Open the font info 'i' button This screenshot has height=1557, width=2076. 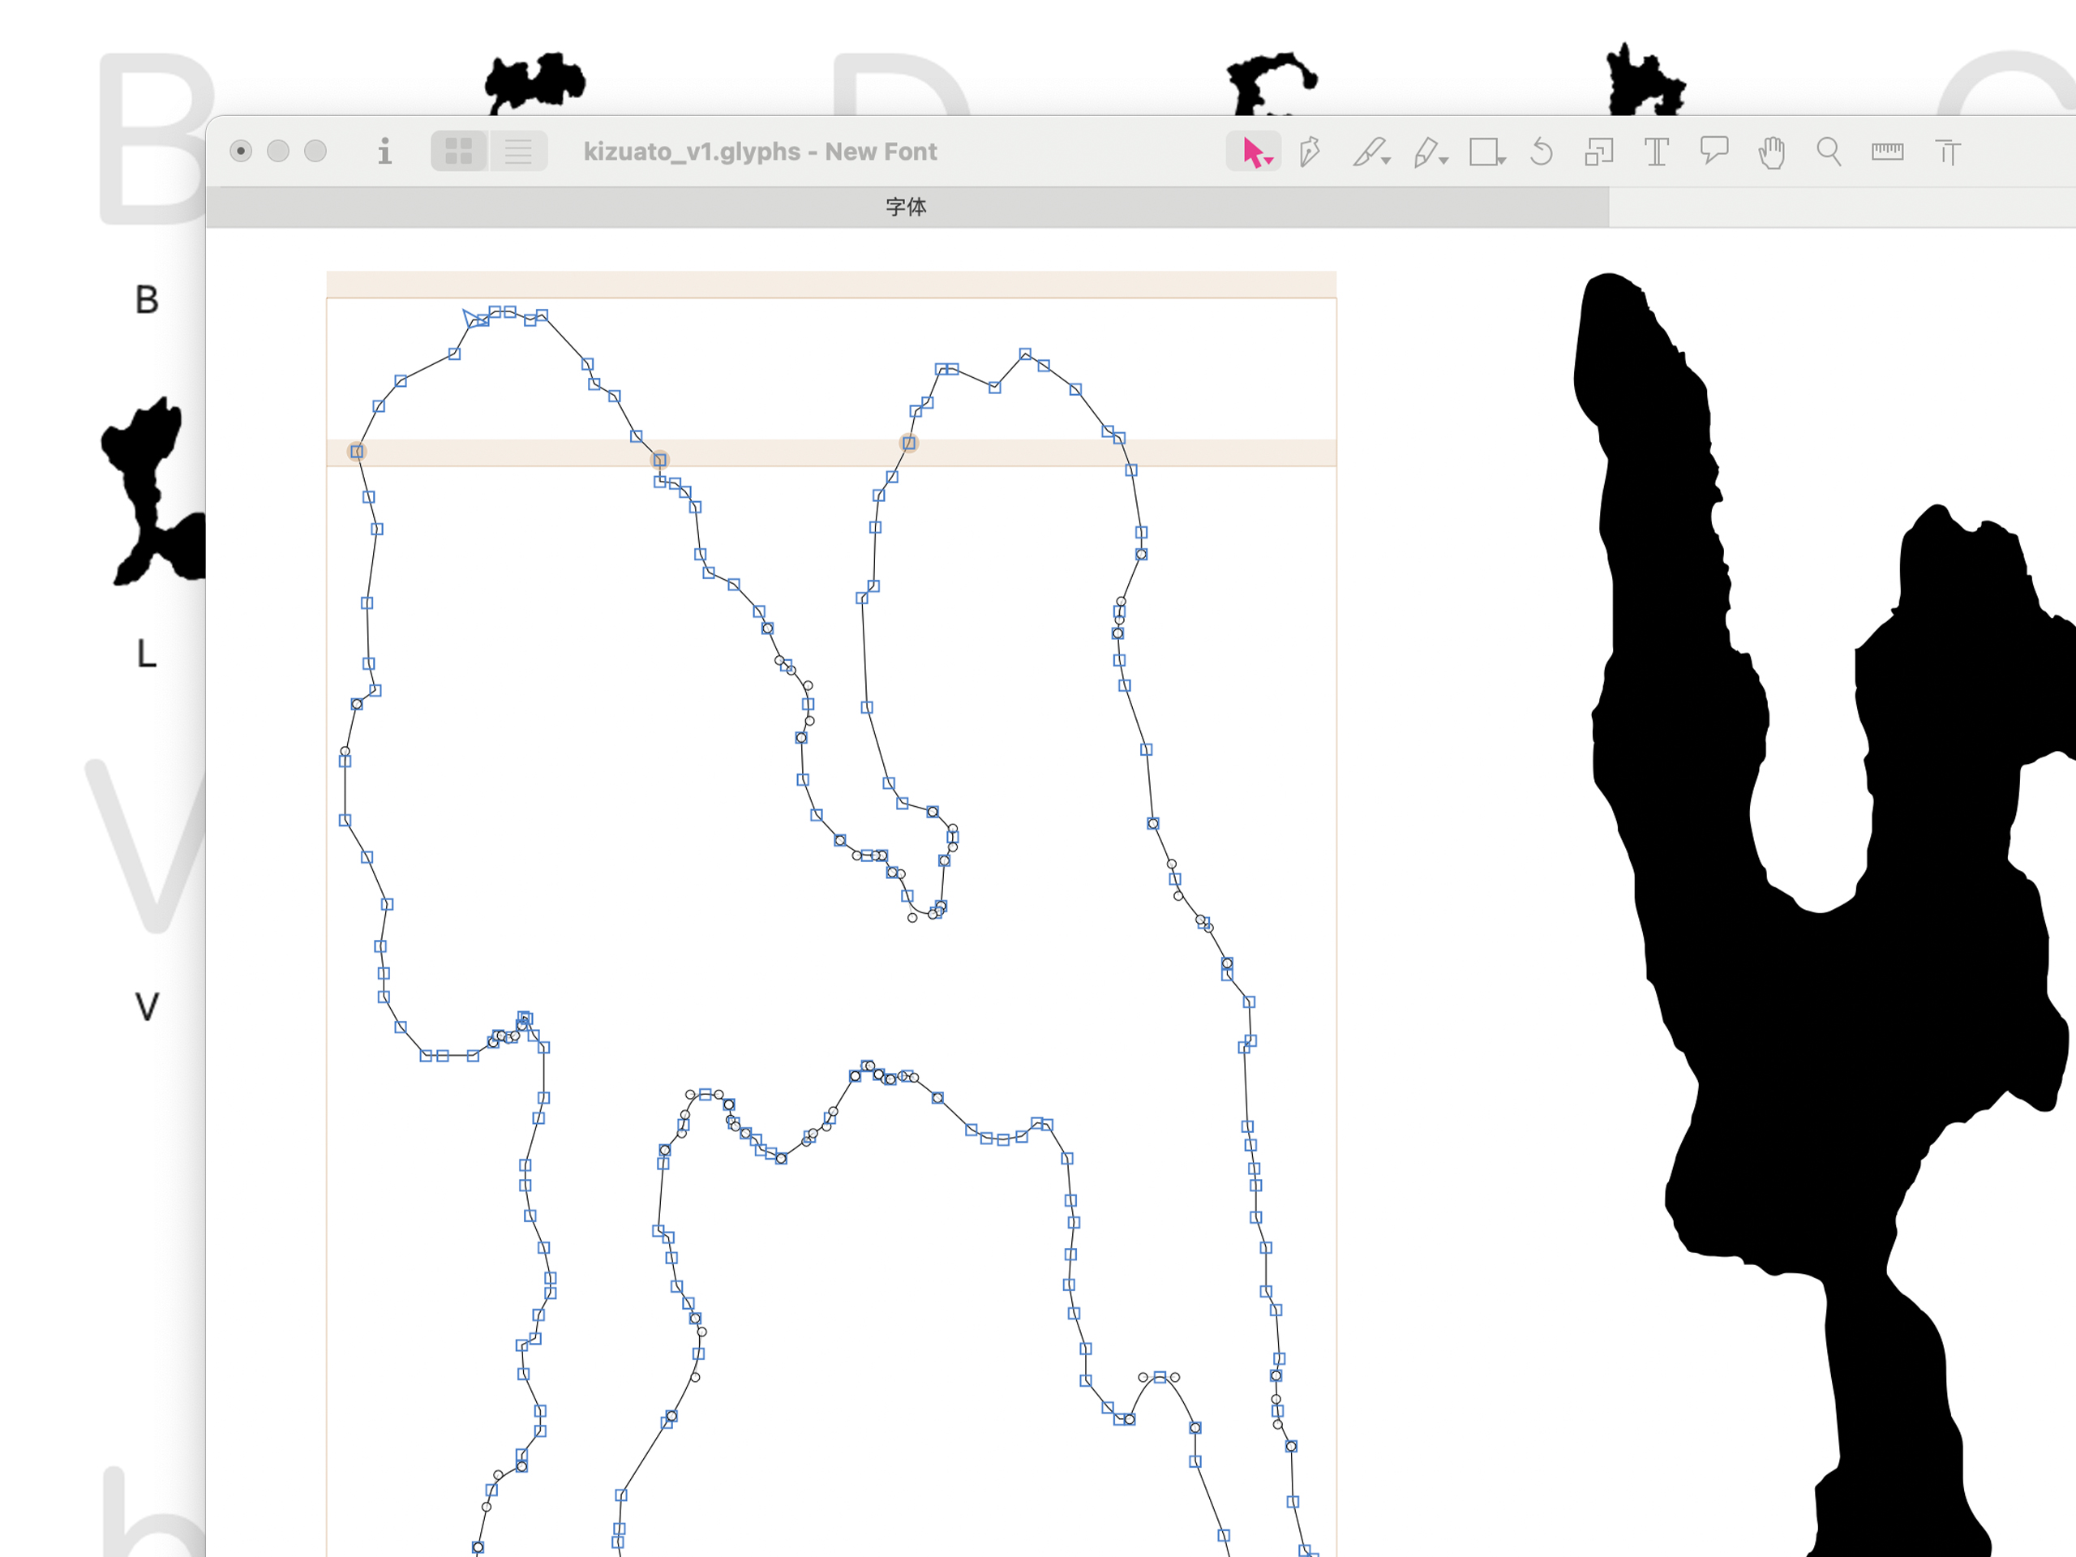[384, 151]
